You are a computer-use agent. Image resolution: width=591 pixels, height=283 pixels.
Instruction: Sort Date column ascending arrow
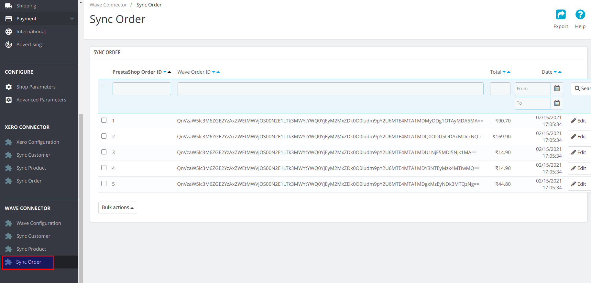coord(560,72)
